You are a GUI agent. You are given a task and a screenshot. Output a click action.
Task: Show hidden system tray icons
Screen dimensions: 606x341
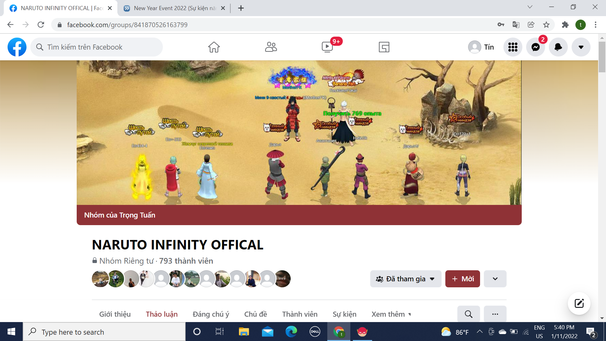479,332
